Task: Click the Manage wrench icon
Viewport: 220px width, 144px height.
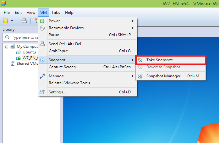Action: [42, 76]
